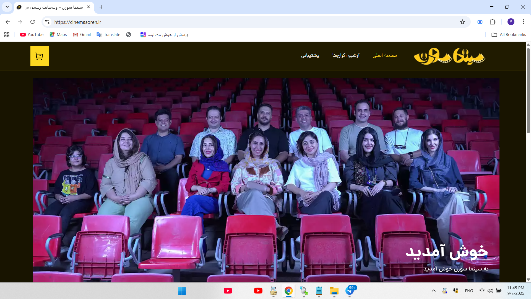Screen dimensions: 531x299
Task: Click the site information icon in address bar
Action: click(47, 22)
